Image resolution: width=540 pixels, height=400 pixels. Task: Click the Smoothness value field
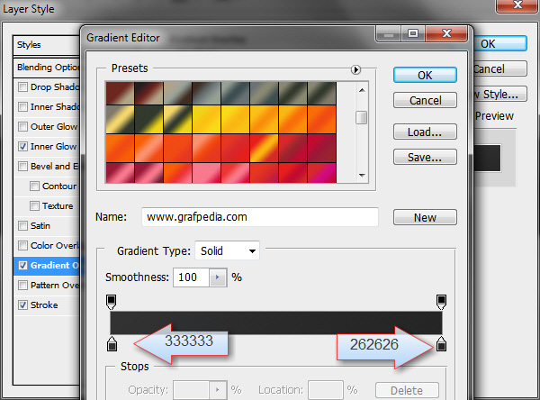tap(191, 277)
